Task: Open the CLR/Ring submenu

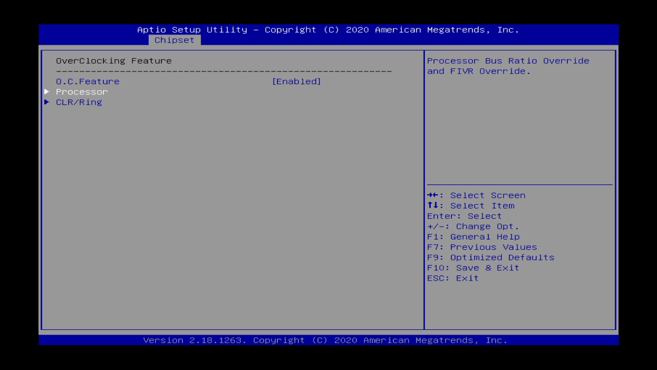Action: coord(79,102)
